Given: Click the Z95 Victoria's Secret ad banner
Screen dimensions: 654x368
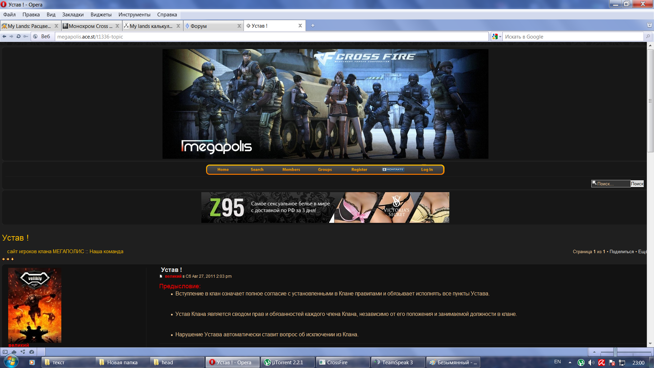Looking at the screenshot, I should (325, 208).
